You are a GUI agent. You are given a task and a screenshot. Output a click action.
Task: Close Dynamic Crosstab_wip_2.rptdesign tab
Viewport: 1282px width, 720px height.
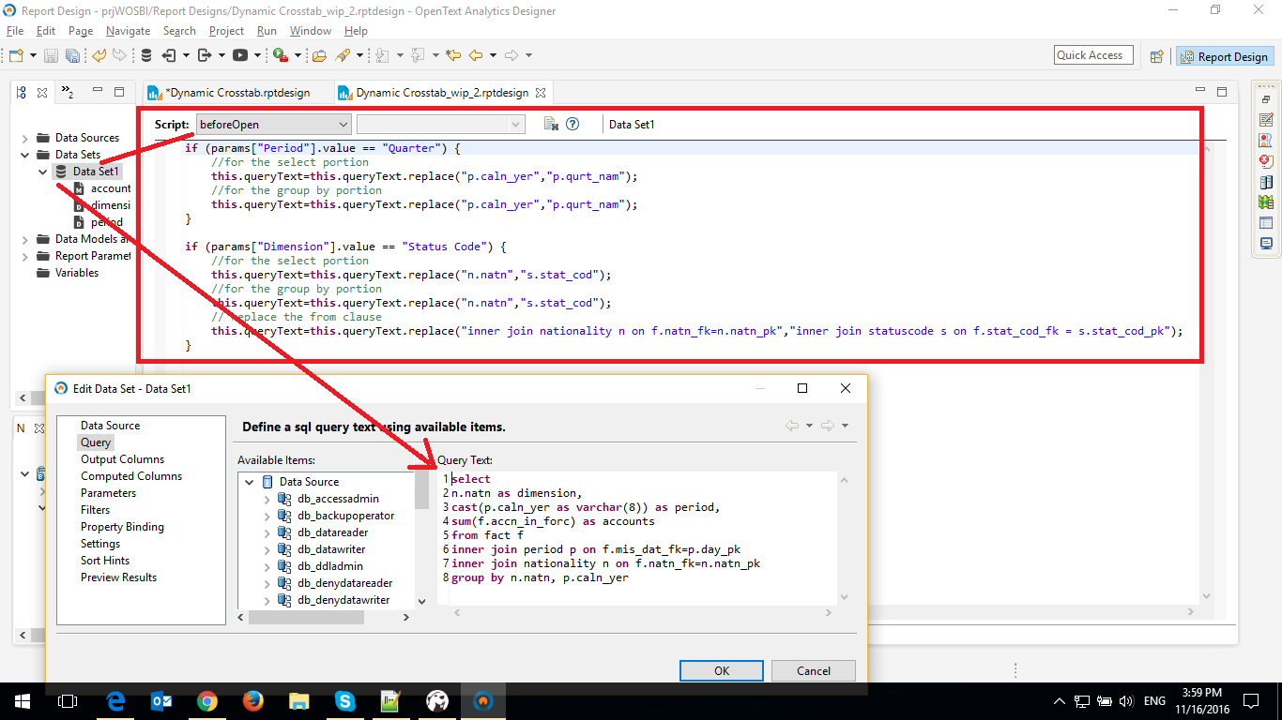pos(541,93)
